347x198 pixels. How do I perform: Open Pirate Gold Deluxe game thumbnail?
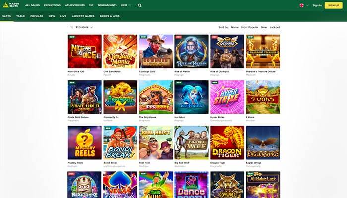coord(85,97)
